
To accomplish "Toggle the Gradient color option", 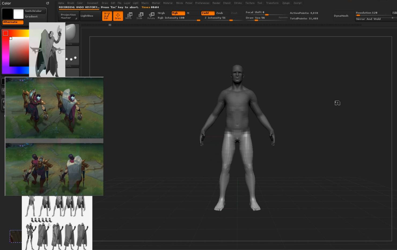I will (35, 16).
